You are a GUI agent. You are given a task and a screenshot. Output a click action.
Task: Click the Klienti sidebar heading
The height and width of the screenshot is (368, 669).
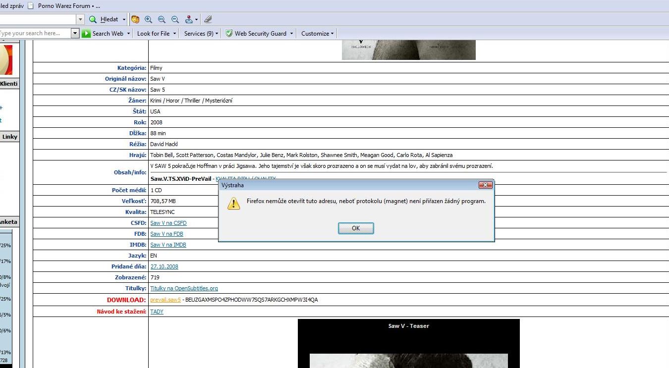click(9, 84)
